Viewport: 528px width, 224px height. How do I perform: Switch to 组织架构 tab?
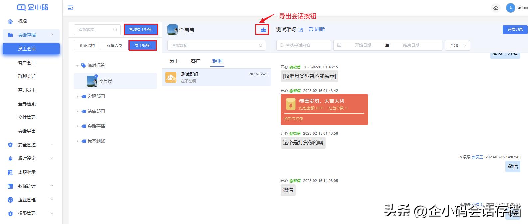(x=87, y=45)
